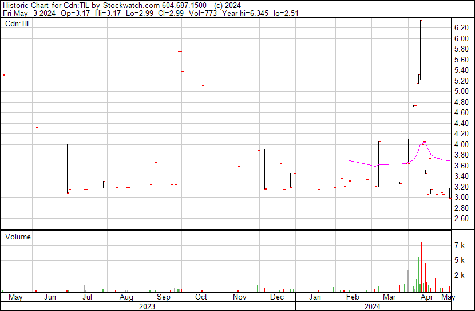
Task: Click the Mar month label
Action: click(x=389, y=297)
